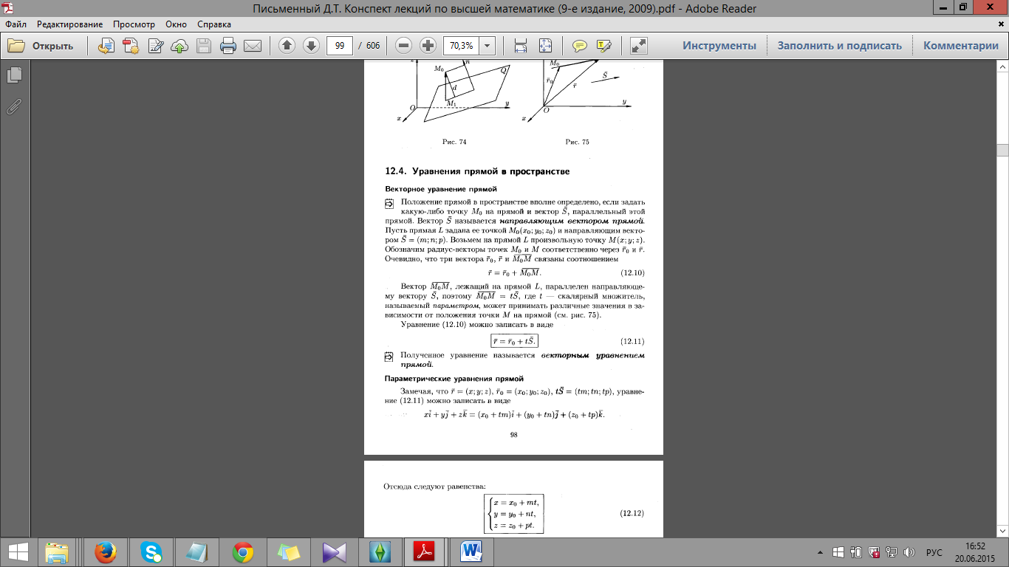Open Firefox from the taskbar
Image resolution: width=1009 pixels, height=567 pixels.
[x=106, y=552]
